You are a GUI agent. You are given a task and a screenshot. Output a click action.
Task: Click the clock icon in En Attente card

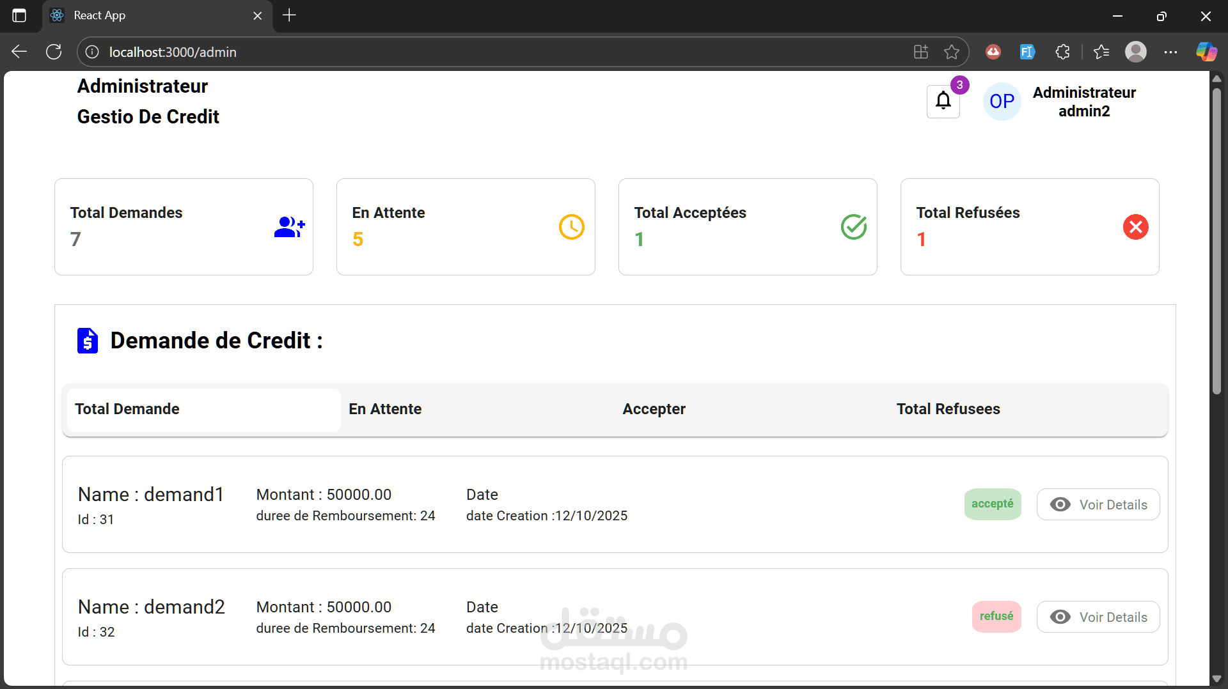click(x=572, y=227)
